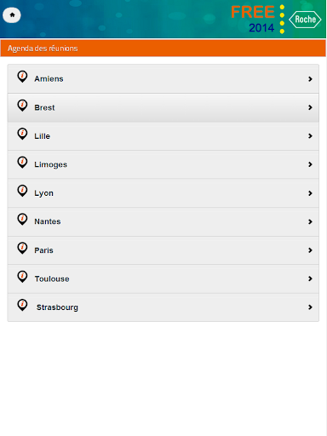Expand Amiens using its chevron arrow
Viewport: 327px width, 436px height.
pyautogui.click(x=310, y=79)
